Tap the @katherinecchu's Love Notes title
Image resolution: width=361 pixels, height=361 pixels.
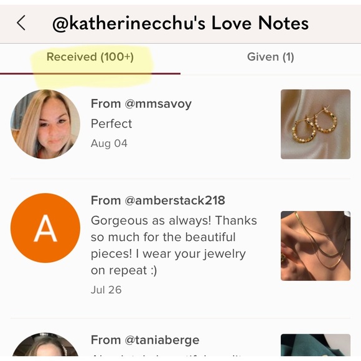point(180,23)
